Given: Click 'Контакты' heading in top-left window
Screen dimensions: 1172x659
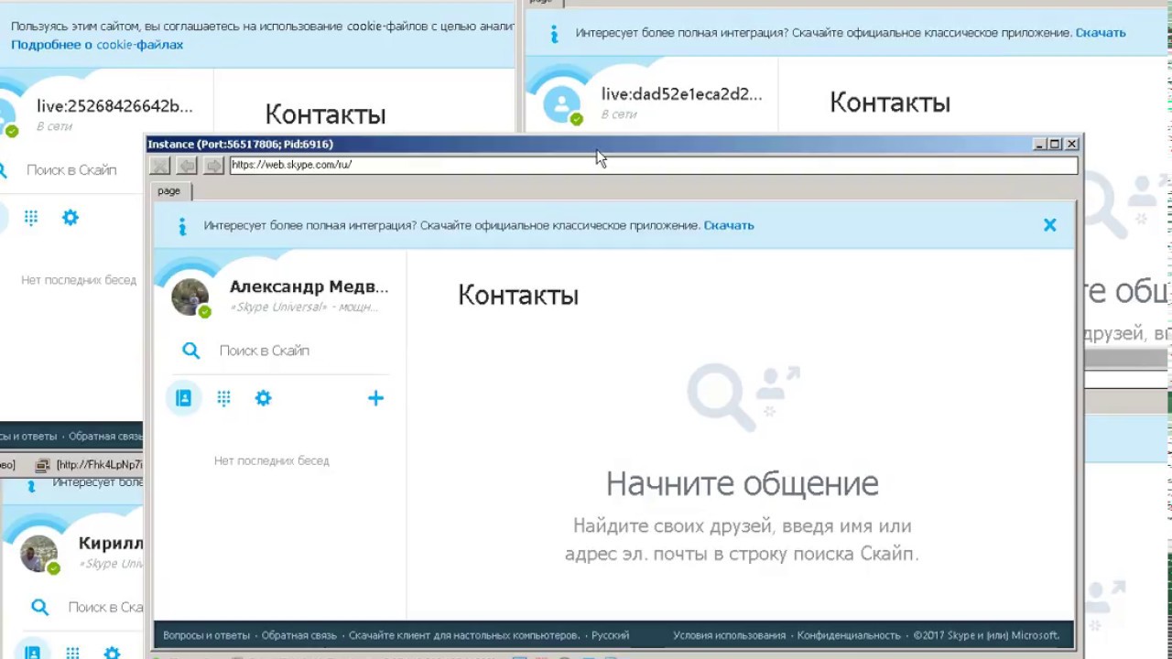Looking at the screenshot, I should (x=325, y=114).
